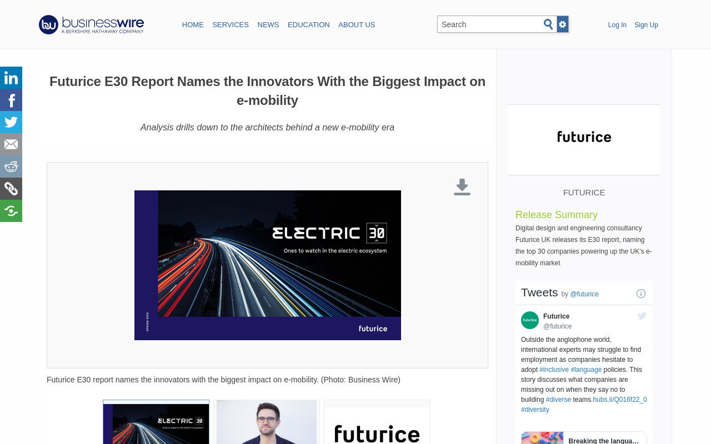Select the Electric 30 thumbnail

(x=156, y=422)
